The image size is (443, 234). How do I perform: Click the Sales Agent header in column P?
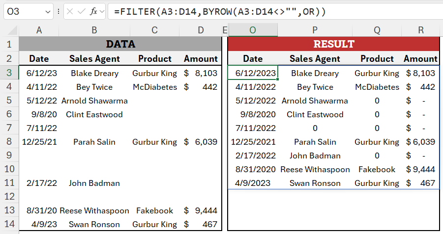pyautogui.click(x=315, y=59)
